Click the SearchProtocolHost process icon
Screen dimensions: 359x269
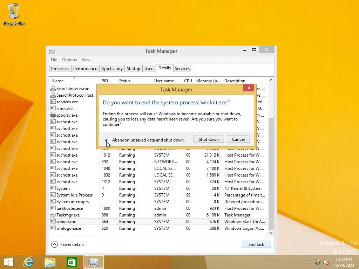pos(53,95)
